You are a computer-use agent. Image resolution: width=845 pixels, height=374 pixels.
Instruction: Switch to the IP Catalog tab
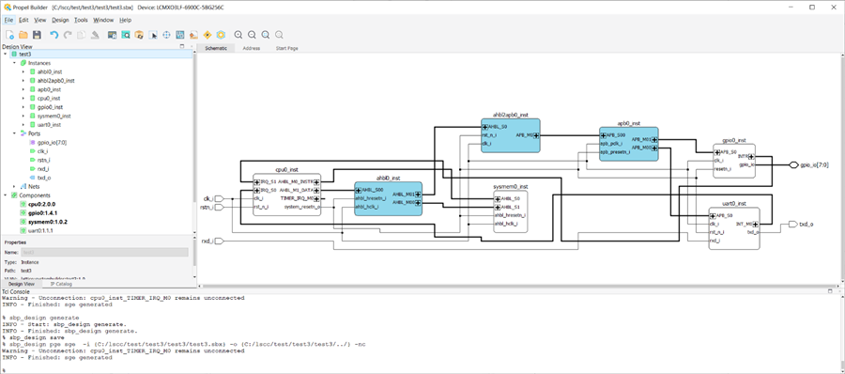[61, 284]
